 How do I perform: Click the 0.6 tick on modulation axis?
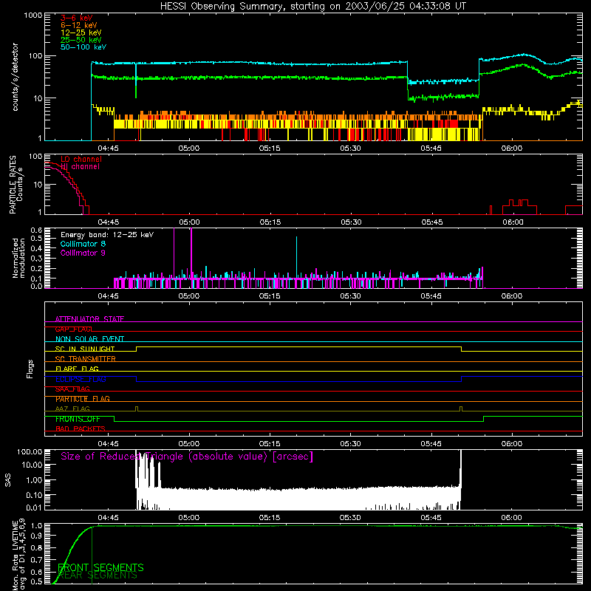(x=36, y=230)
